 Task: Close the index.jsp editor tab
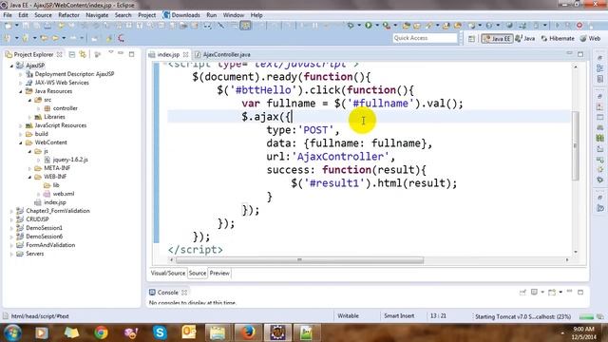(186, 54)
